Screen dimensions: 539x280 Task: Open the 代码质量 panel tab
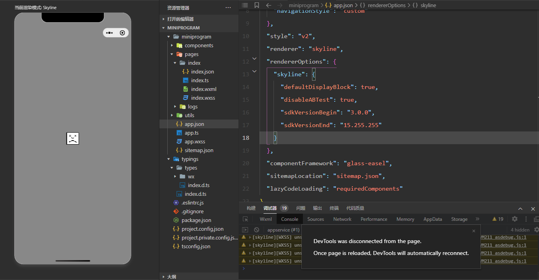[355, 208]
